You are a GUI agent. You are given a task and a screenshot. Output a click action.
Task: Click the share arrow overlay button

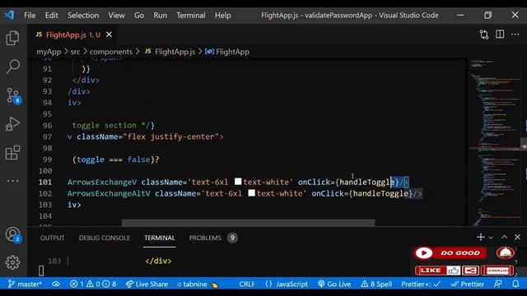[470, 271]
